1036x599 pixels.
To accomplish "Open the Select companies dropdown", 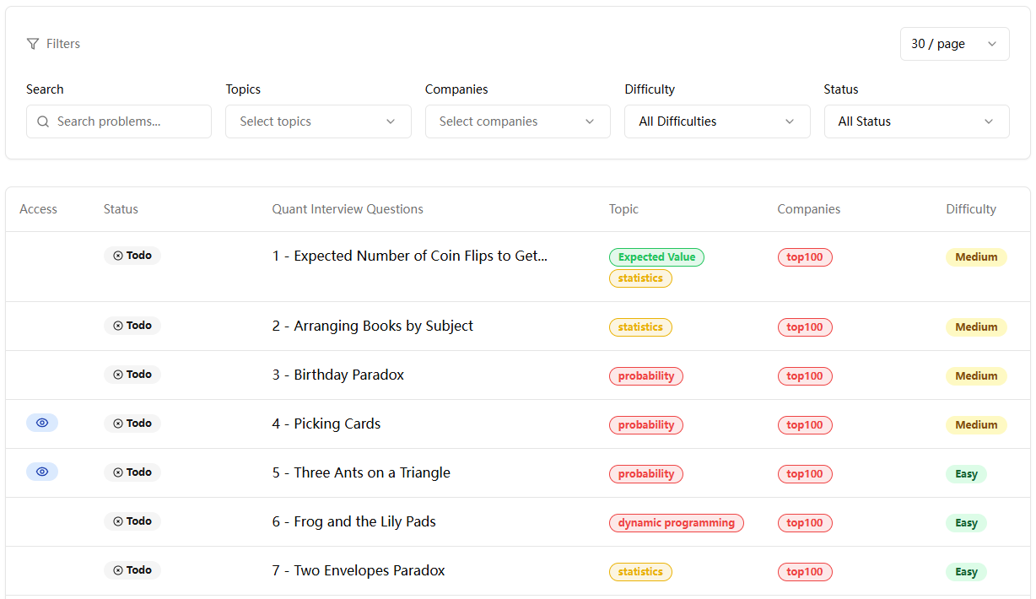I will pos(517,121).
